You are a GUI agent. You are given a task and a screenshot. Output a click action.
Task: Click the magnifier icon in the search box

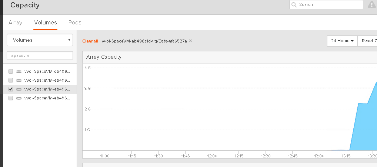(x=294, y=5)
